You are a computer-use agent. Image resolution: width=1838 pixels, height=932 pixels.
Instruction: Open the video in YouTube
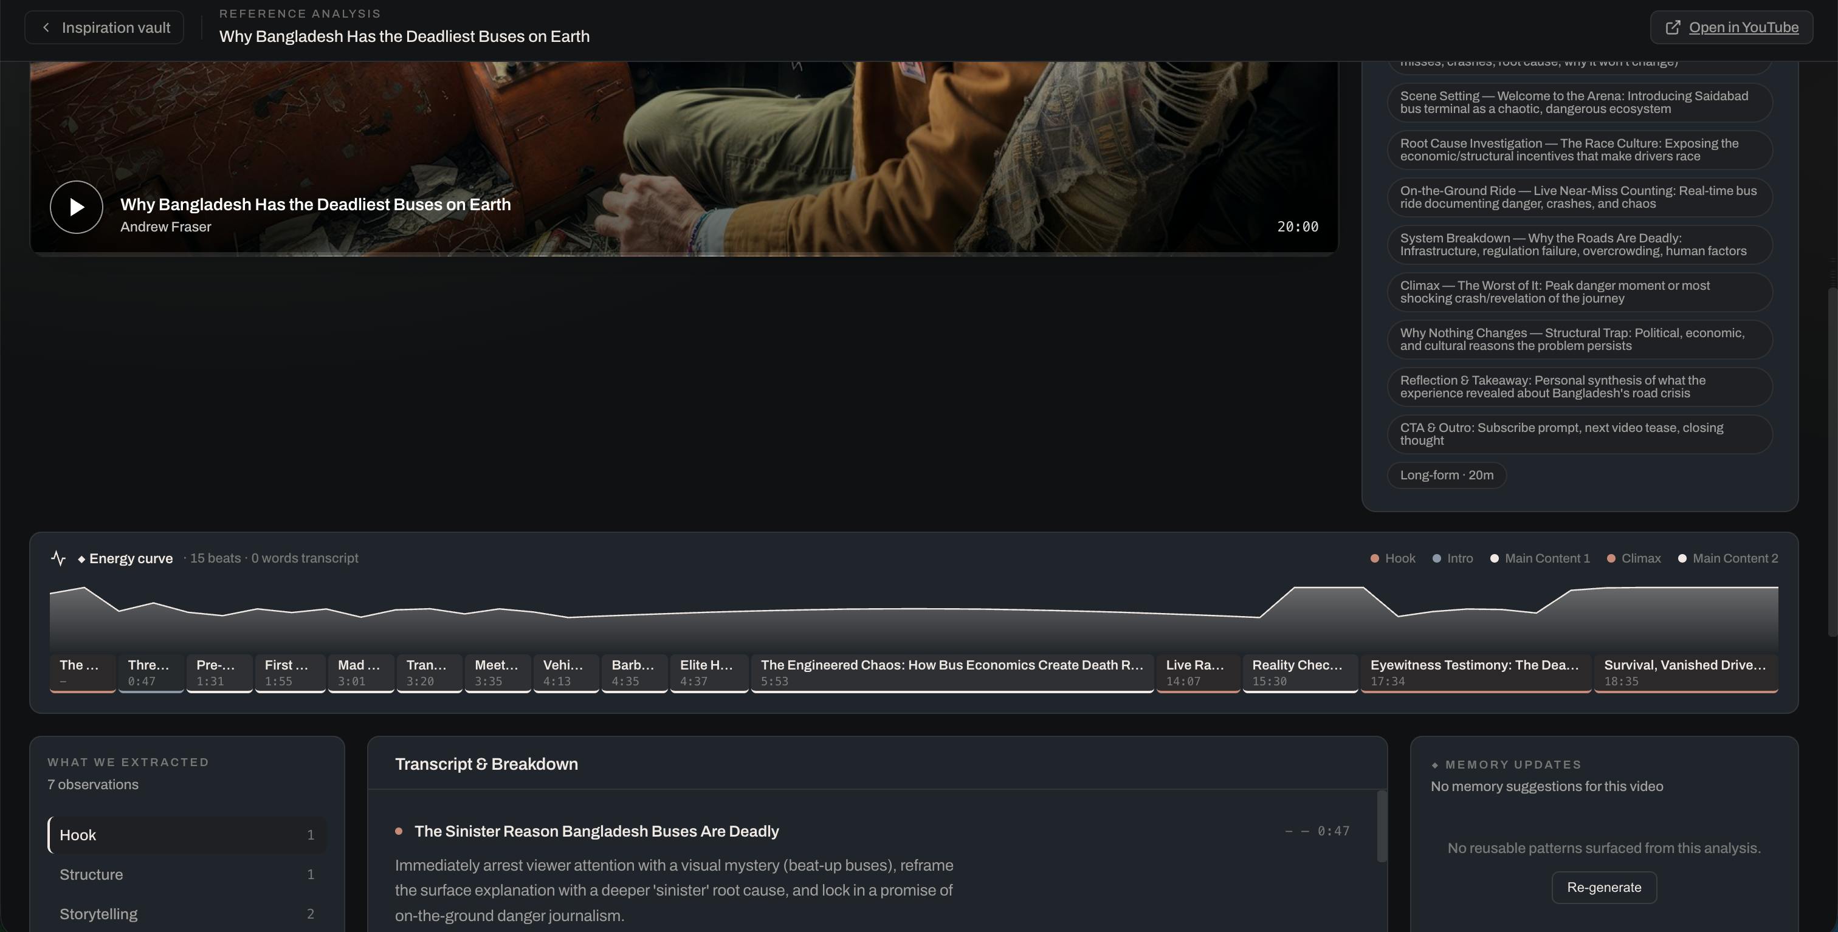[1732, 27]
